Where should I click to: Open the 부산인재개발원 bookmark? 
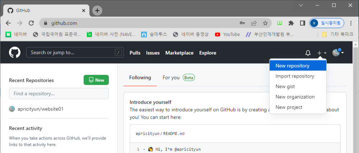pyautogui.click(x=270, y=34)
